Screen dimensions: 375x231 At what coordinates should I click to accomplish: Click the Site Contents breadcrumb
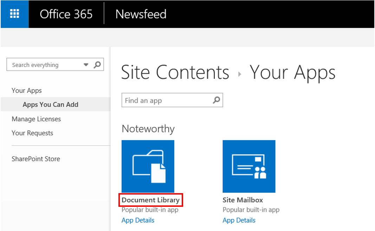[x=175, y=72]
